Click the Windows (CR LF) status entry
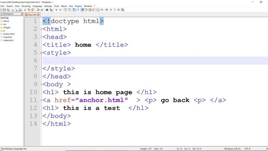 click(232, 149)
